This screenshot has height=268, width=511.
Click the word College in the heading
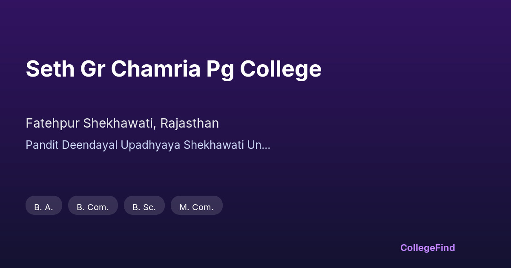pyautogui.click(x=281, y=69)
